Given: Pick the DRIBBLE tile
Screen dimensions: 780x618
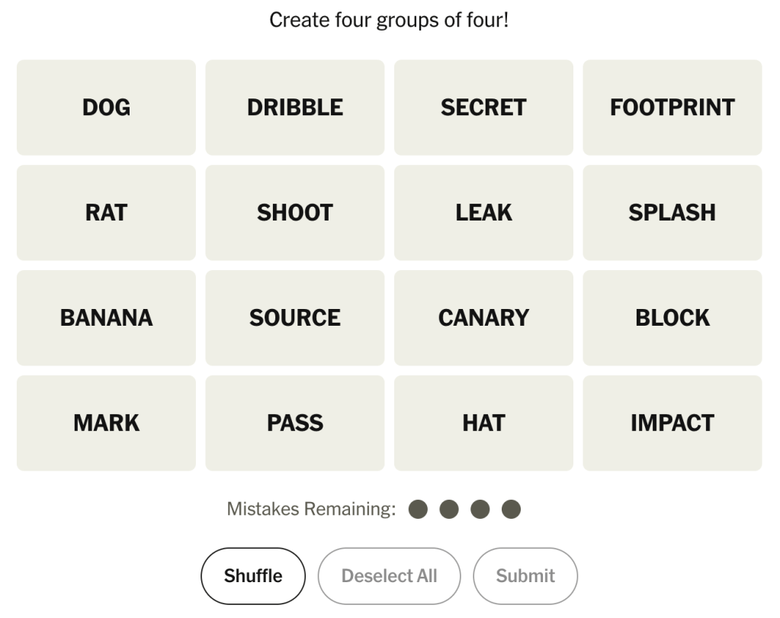Looking at the screenshot, I should [295, 108].
